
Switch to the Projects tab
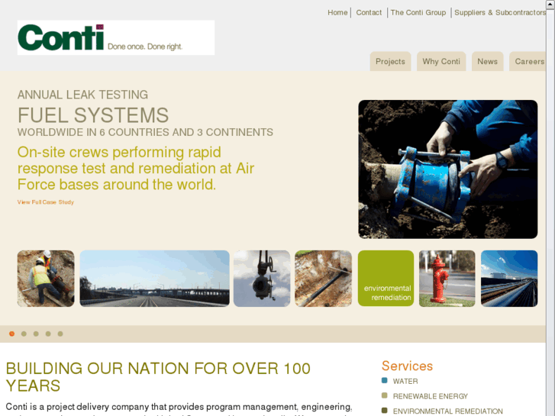(390, 61)
